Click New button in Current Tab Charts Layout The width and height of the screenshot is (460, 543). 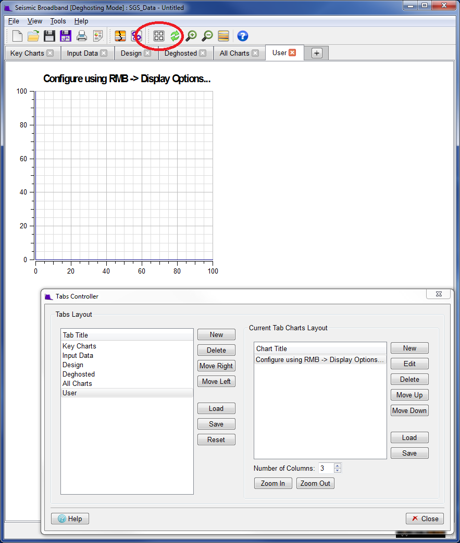(x=409, y=348)
